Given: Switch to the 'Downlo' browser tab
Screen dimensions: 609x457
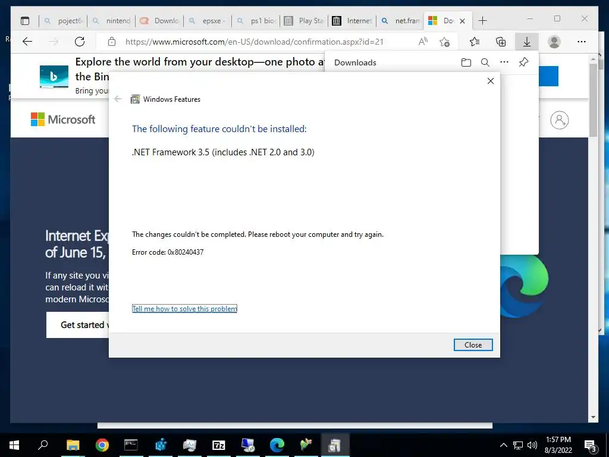Looking at the screenshot, I should click(160, 21).
